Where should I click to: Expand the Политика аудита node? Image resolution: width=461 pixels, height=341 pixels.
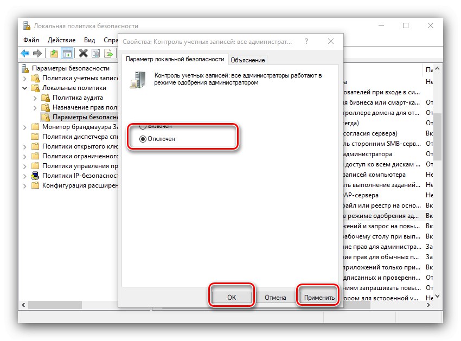pos(35,98)
